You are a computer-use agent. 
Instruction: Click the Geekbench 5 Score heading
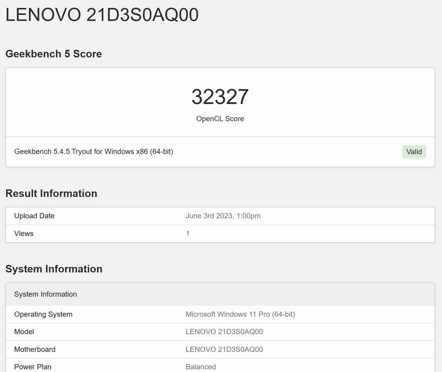(53, 54)
